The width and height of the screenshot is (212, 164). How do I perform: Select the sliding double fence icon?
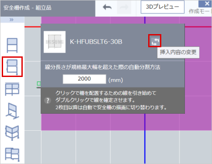[12, 154]
